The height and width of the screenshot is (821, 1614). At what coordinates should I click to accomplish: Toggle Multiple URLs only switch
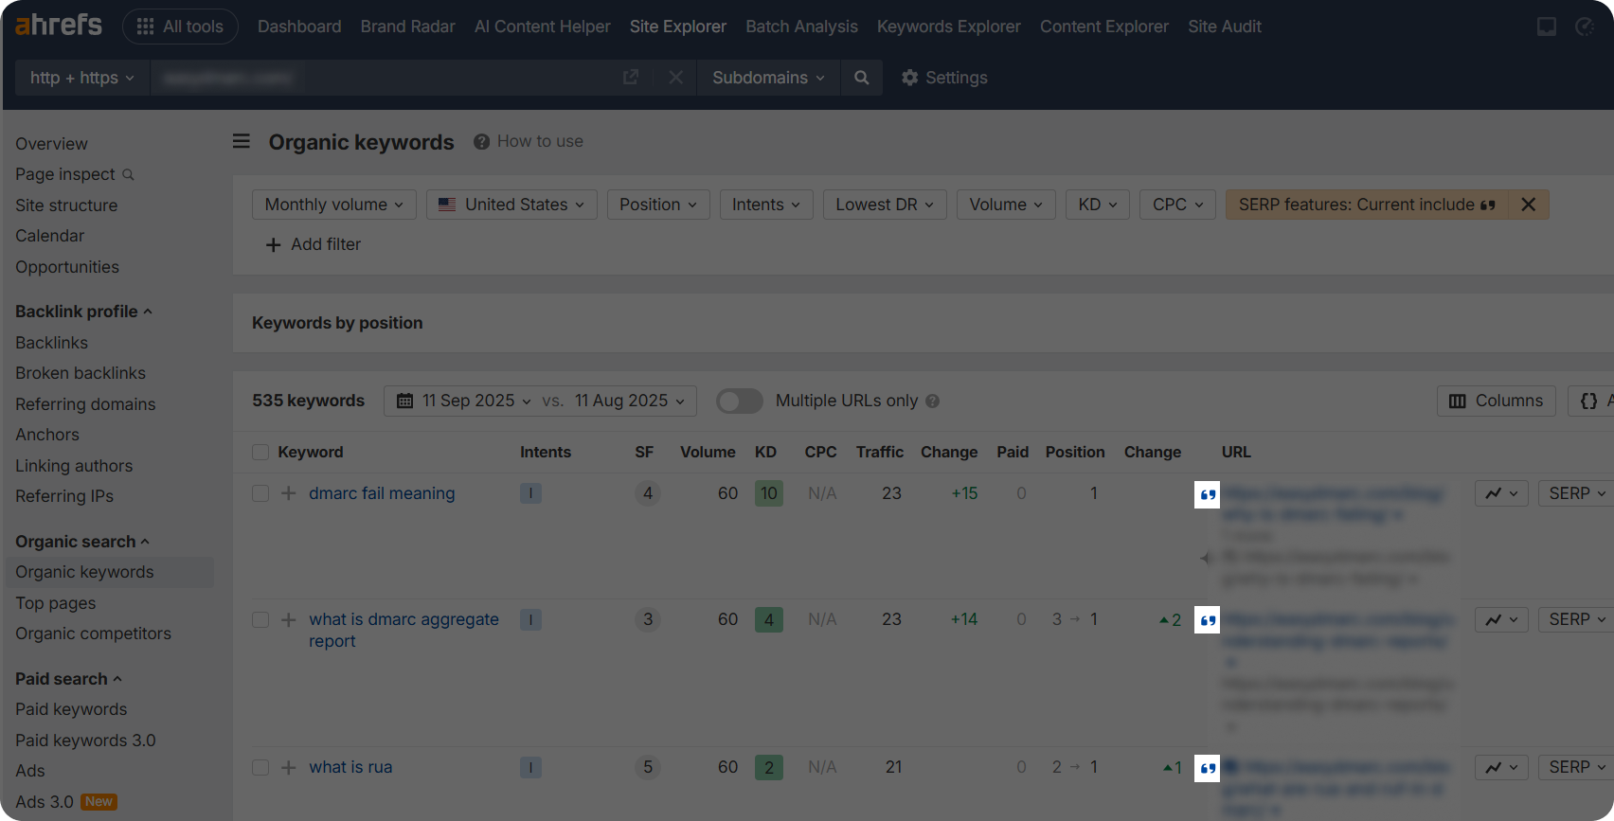coord(739,401)
